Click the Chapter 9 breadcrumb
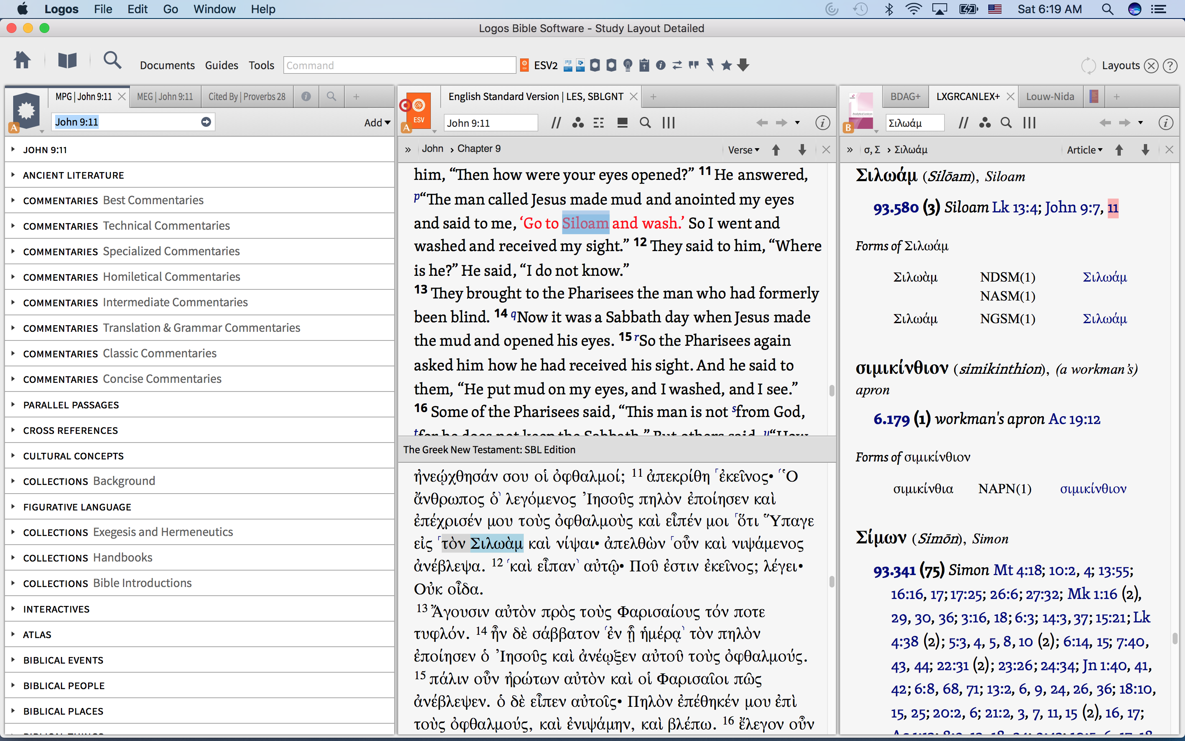The image size is (1185, 741). [479, 149]
